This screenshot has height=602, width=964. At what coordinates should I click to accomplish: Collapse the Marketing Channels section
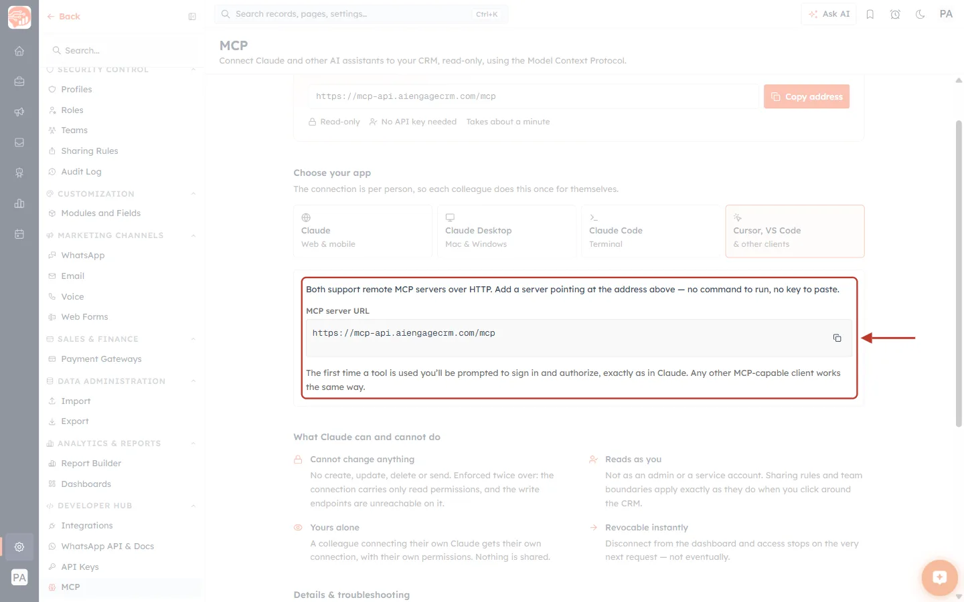pos(193,235)
